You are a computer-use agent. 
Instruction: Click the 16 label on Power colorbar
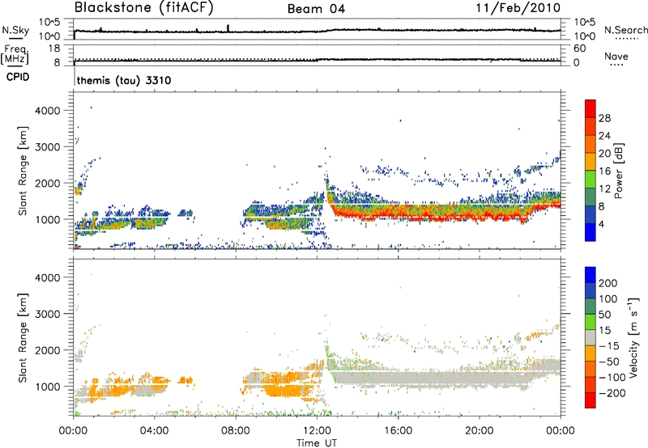(x=604, y=171)
